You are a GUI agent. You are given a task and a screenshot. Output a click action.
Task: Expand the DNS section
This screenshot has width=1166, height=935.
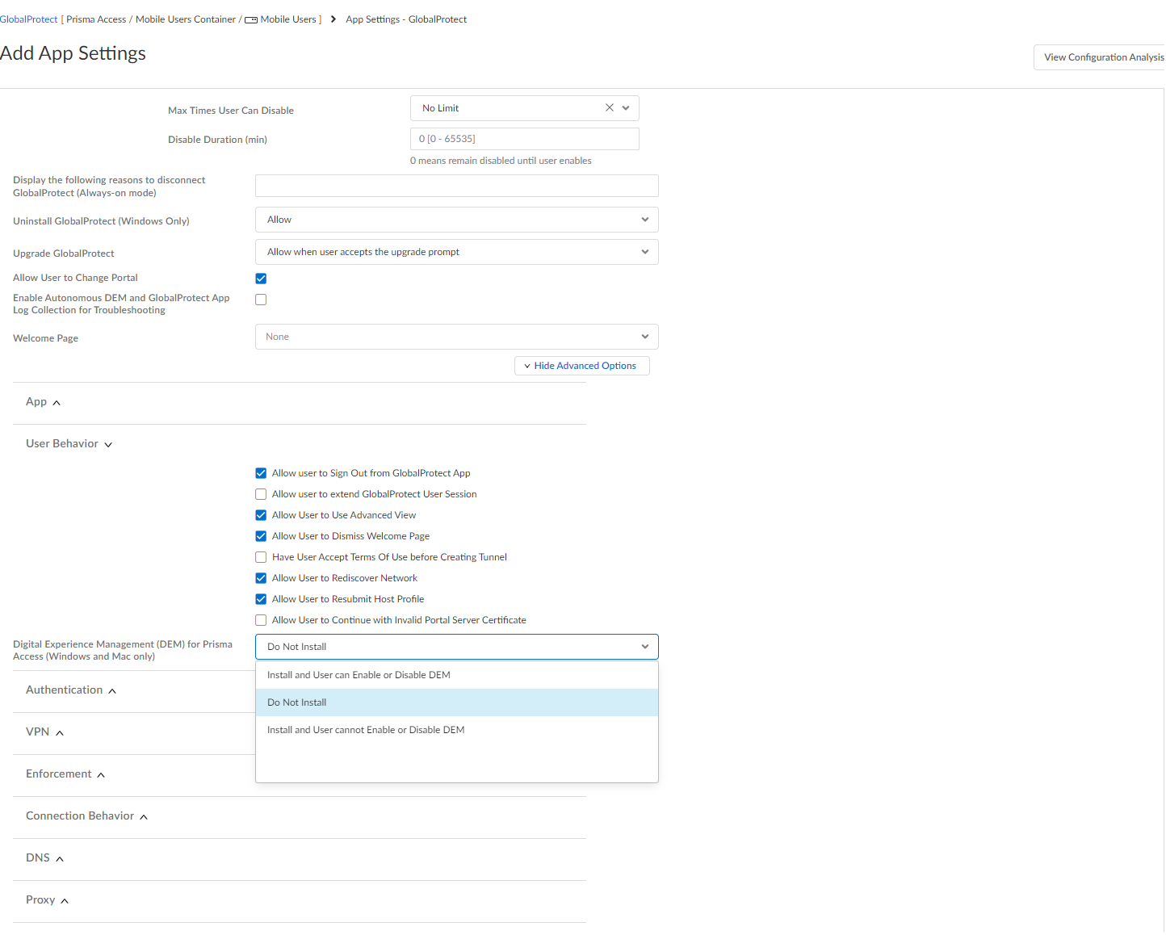click(60, 859)
